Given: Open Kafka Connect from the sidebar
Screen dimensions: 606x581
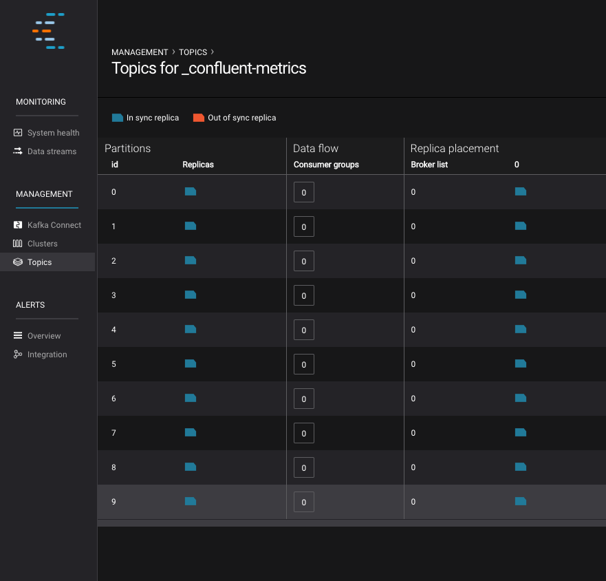Looking at the screenshot, I should (x=54, y=225).
